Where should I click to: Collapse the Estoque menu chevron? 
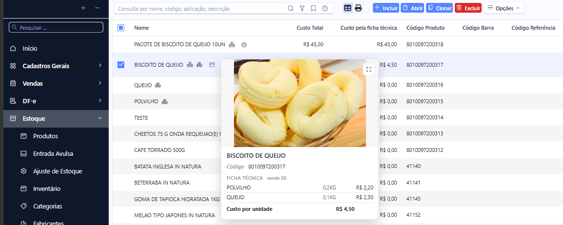(100, 118)
